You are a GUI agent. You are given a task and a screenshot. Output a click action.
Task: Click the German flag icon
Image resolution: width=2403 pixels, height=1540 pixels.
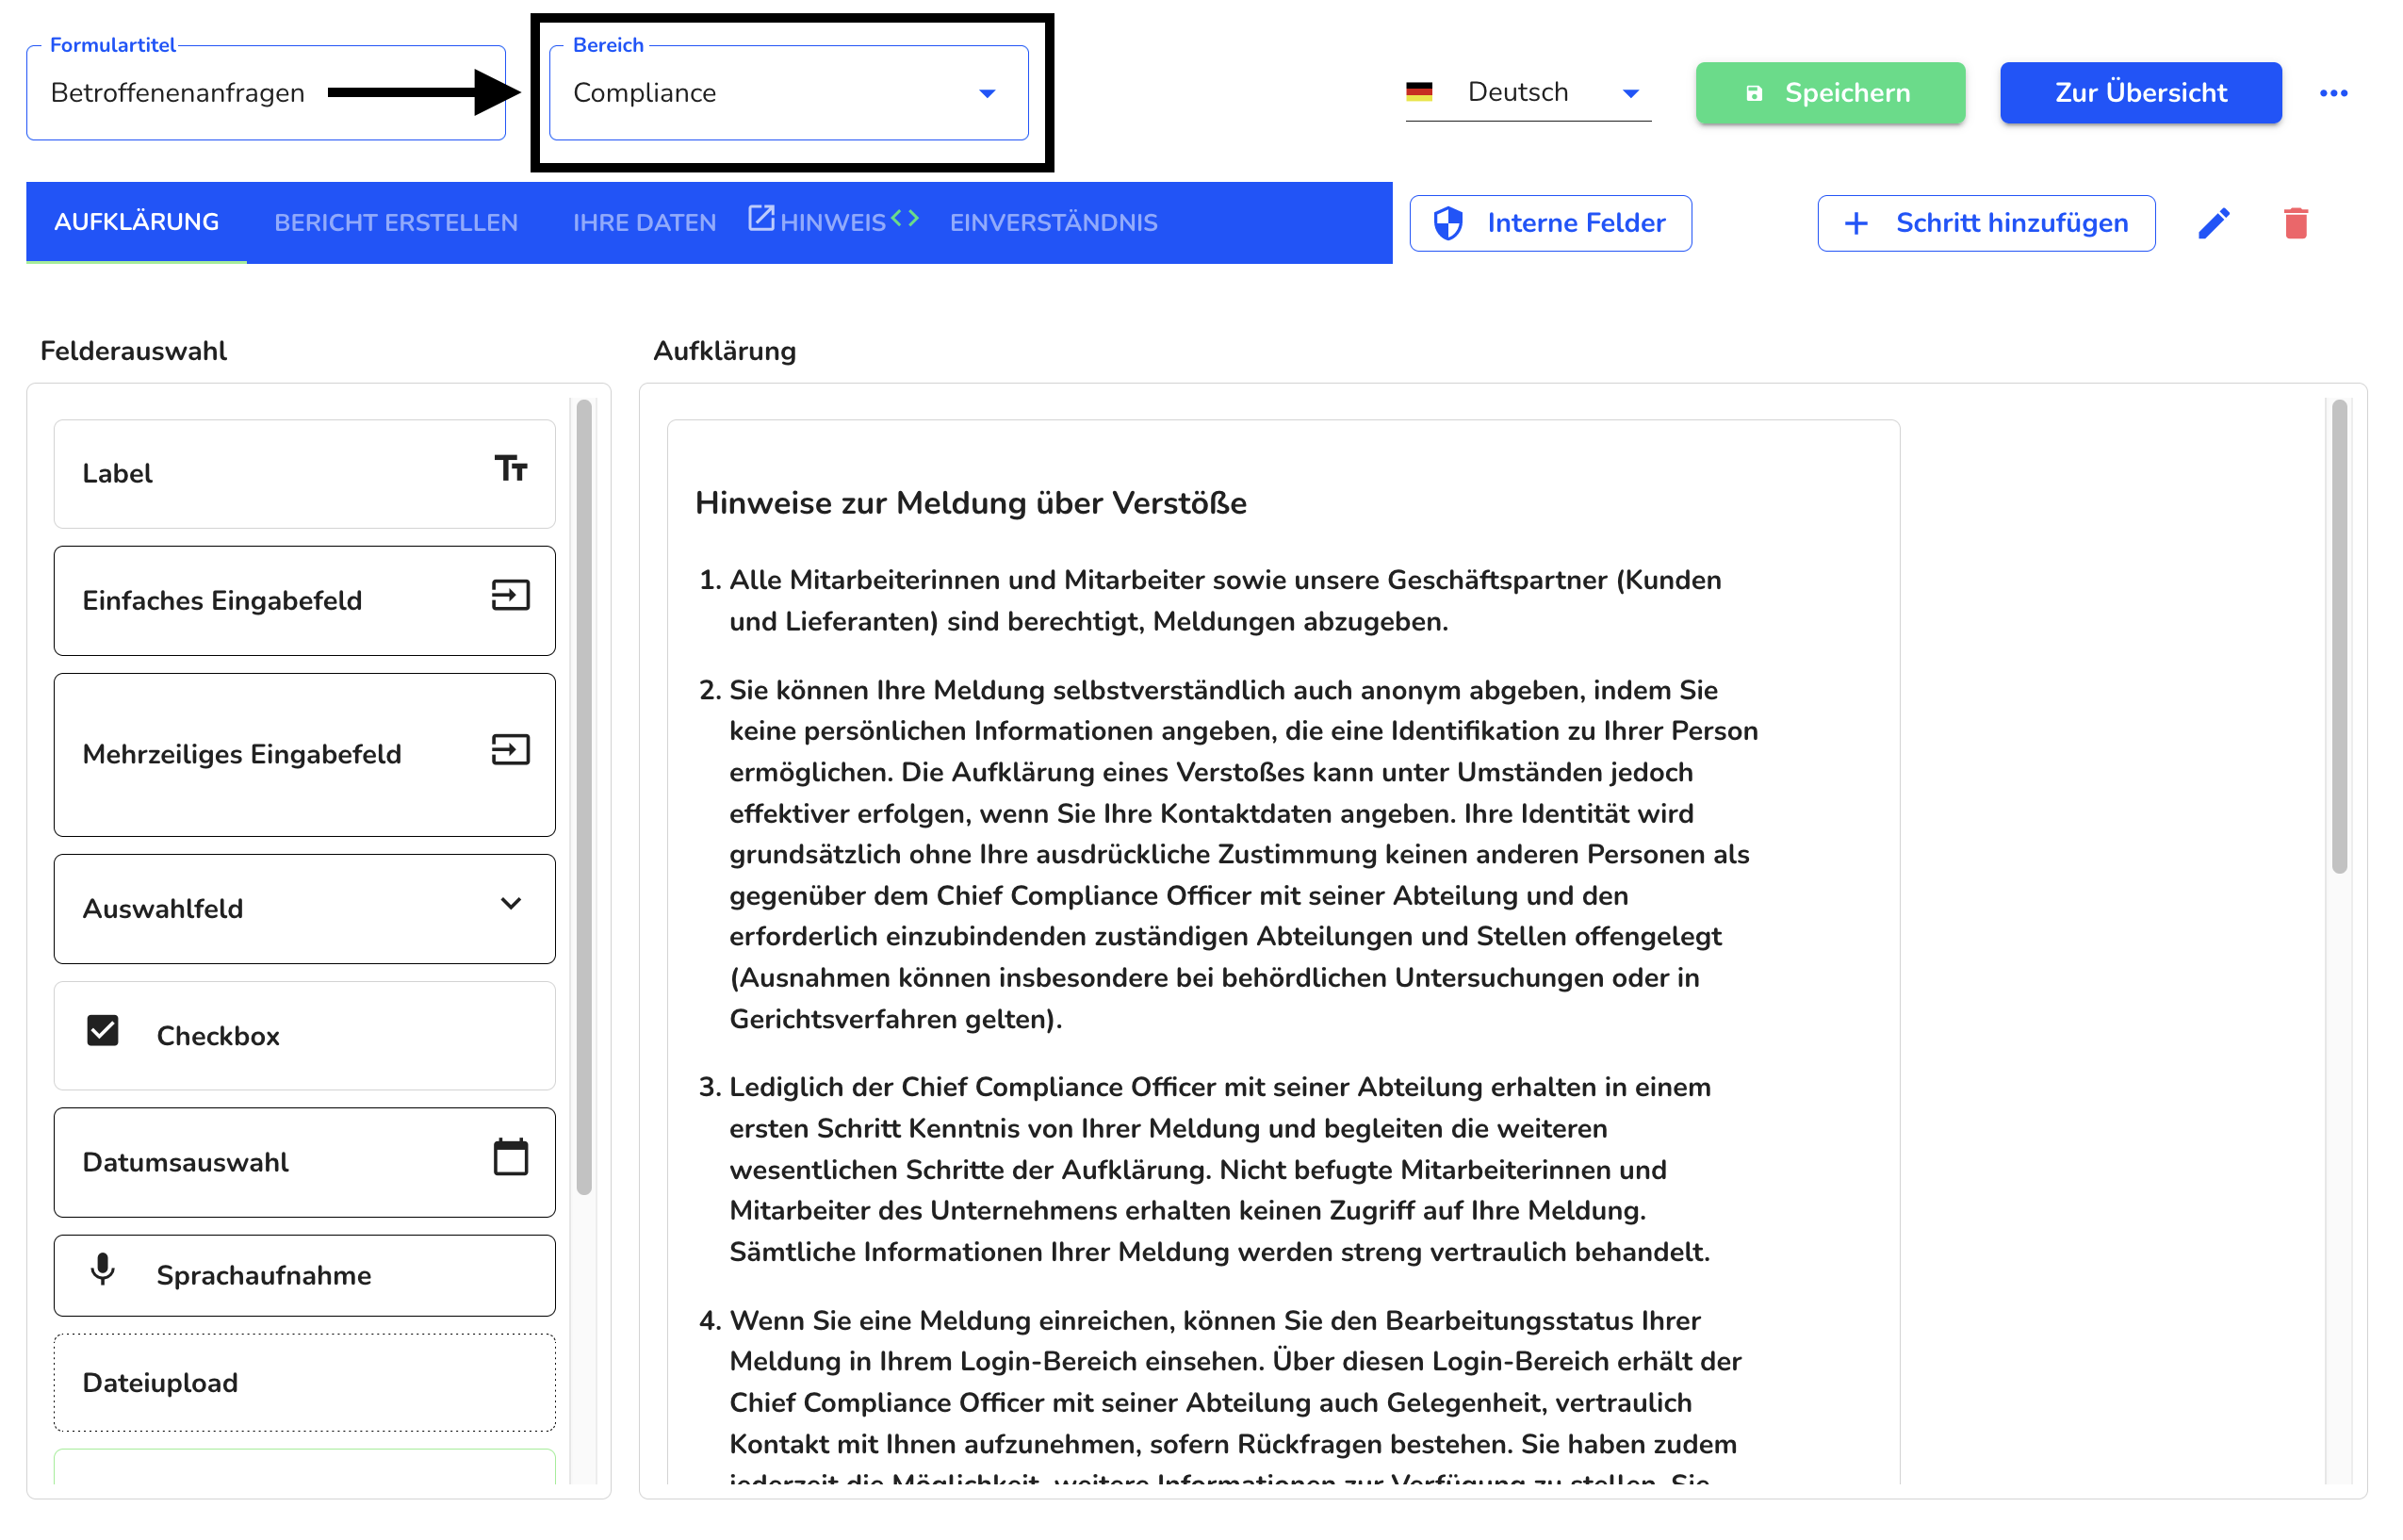click(x=1418, y=92)
